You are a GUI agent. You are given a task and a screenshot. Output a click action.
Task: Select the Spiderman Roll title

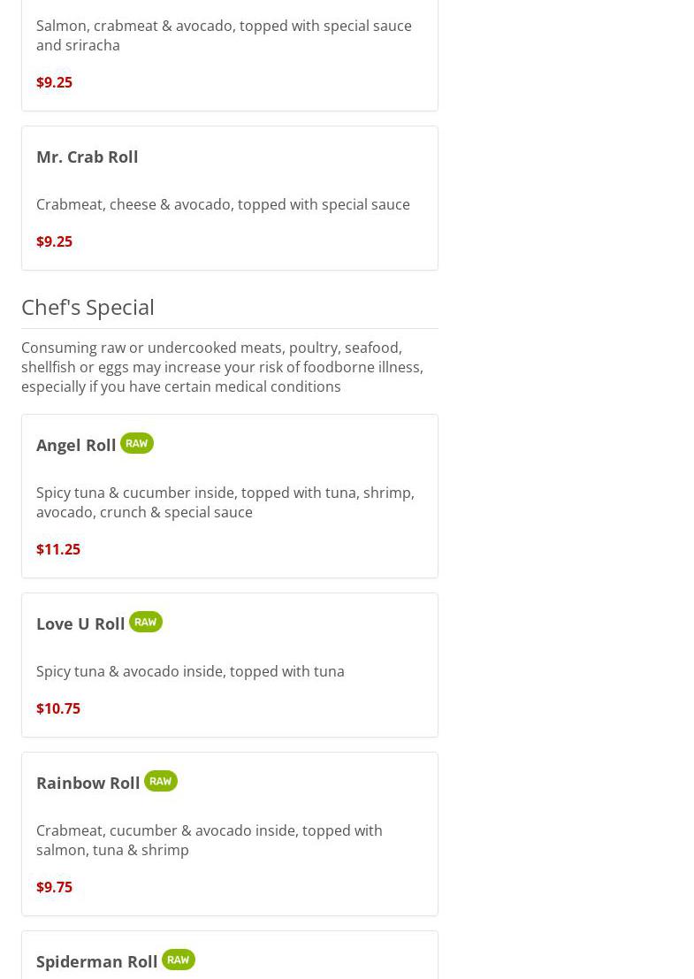pos(97,961)
